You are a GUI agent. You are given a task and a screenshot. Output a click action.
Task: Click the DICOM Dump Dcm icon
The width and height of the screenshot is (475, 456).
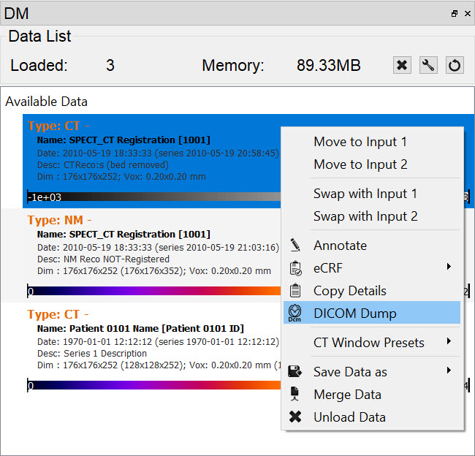(x=295, y=313)
